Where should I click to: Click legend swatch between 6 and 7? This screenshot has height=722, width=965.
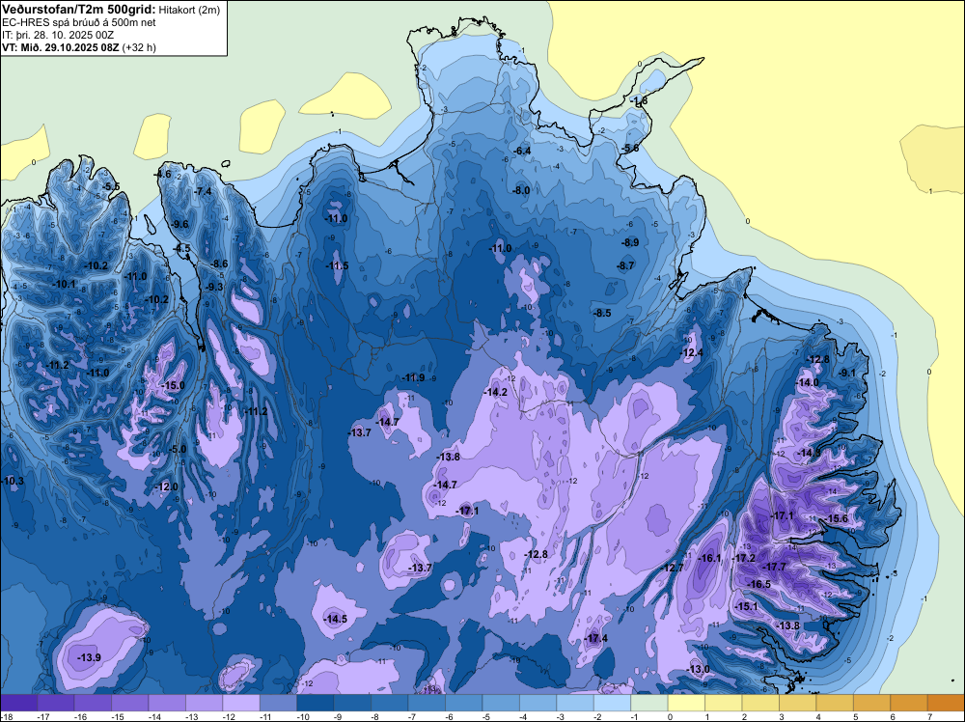(909, 703)
